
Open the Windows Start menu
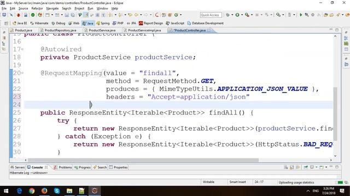click(6, 191)
